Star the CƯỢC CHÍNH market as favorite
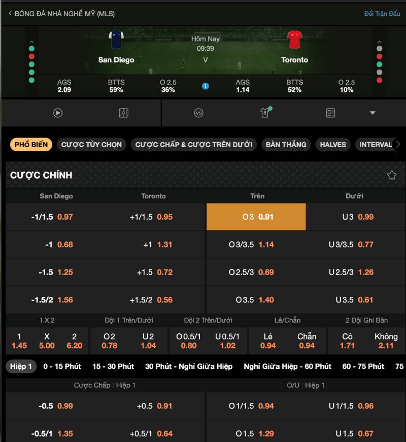Screen dimensions: 406x442 coord(391,175)
